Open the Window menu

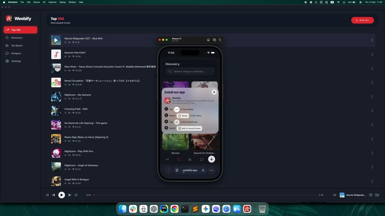pos(72,2)
